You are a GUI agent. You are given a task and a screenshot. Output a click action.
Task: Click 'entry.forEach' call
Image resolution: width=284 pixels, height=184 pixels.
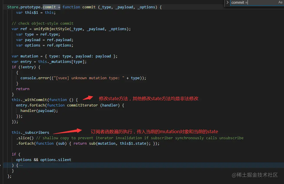pos(30,105)
